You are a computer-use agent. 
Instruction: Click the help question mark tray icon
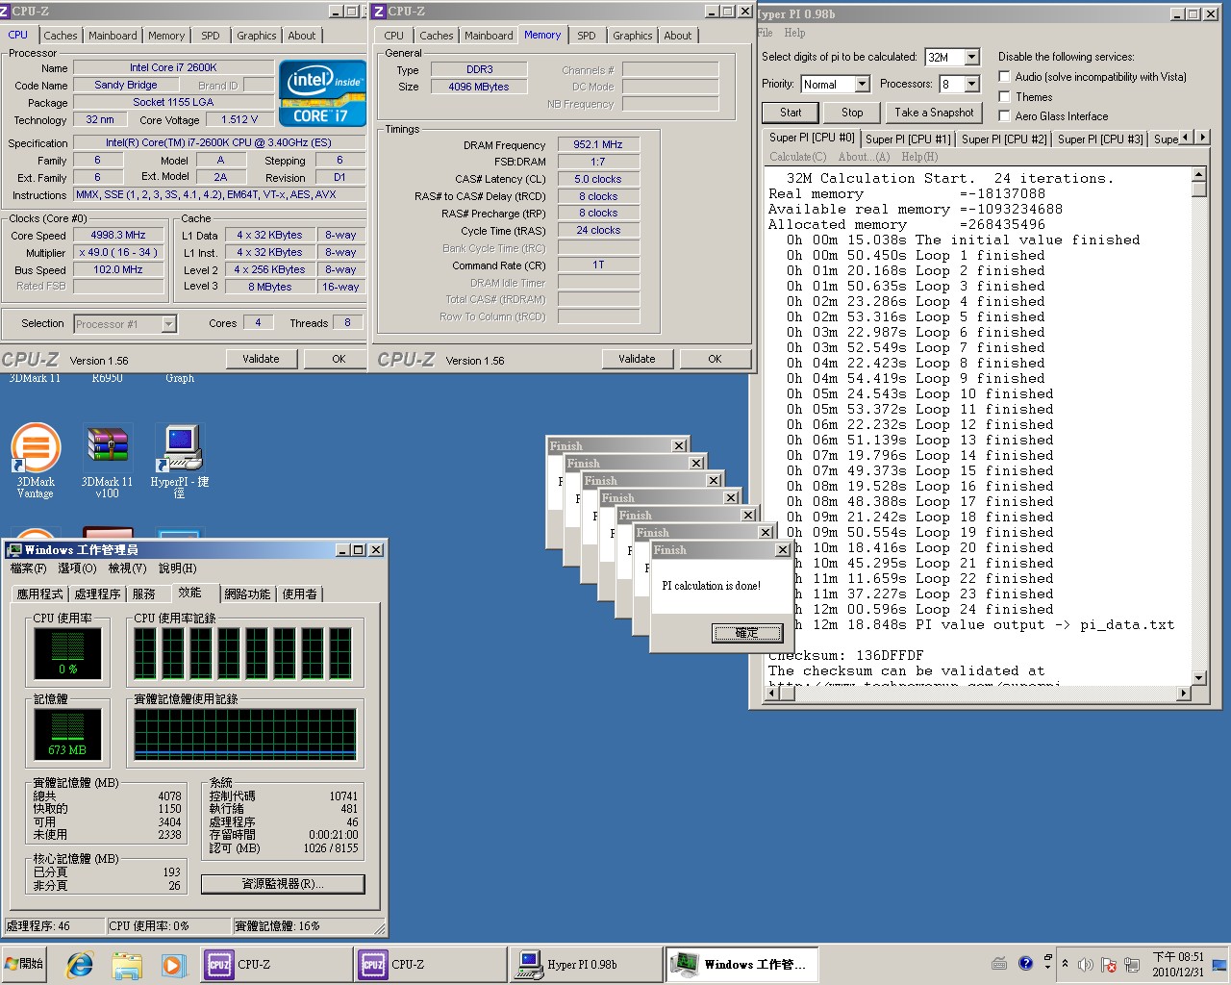(1025, 963)
